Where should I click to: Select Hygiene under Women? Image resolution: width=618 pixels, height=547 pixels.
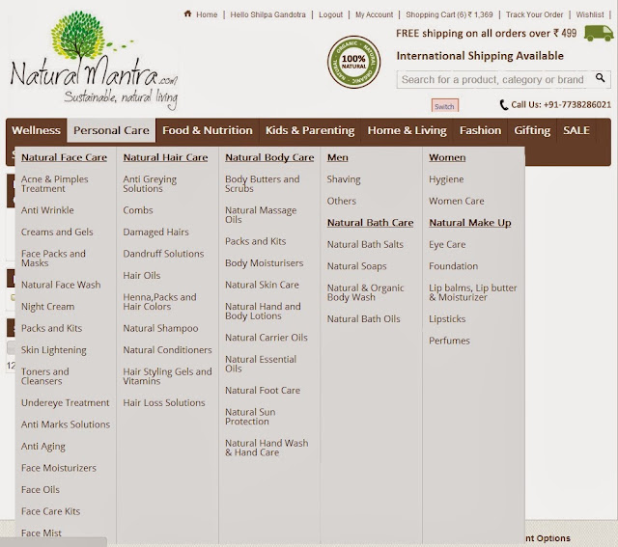click(446, 179)
